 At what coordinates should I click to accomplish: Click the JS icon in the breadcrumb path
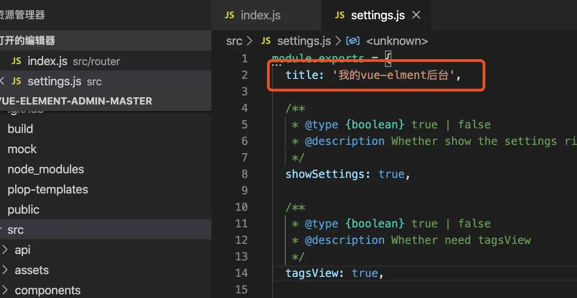pyautogui.click(x=266, y=41)
